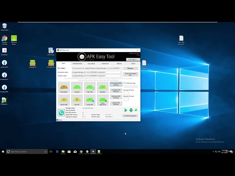Viewport: 235px width, 176px height.
Task: Click the Compile Android icon
Action: point(77,87)
